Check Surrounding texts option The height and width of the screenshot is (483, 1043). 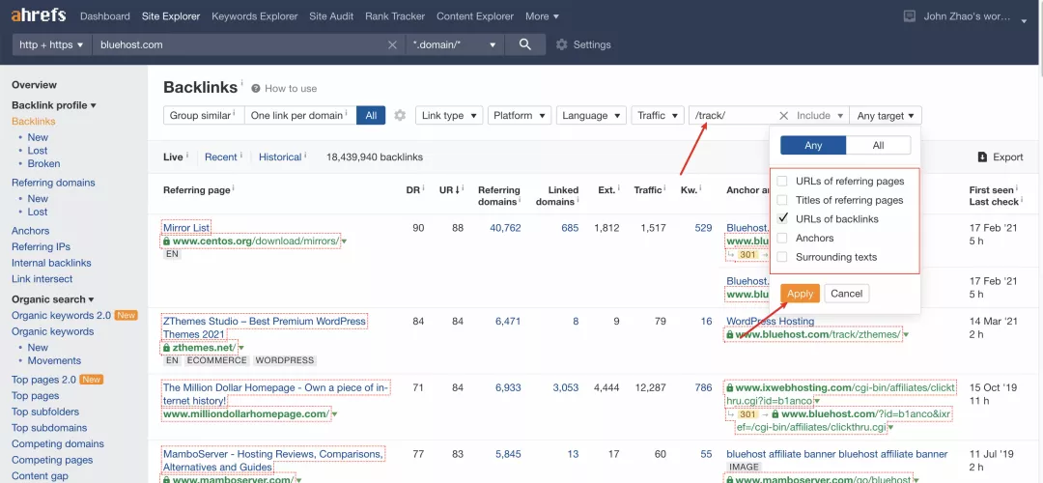[782, 257]
